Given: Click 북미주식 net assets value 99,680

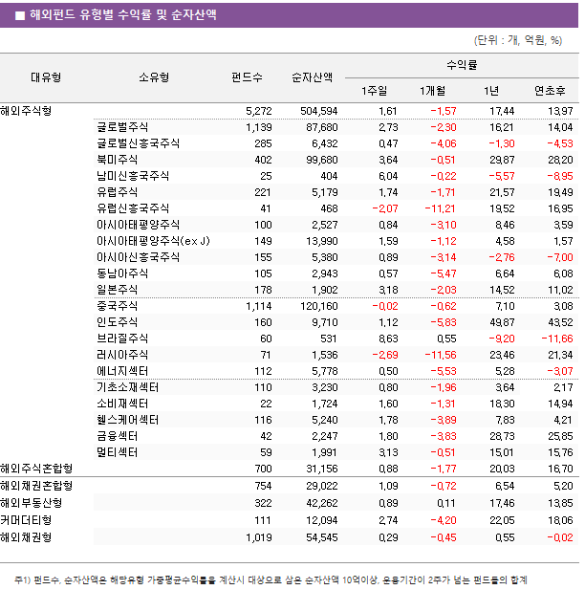Looking at the screenshot, I should coord(322,160).
